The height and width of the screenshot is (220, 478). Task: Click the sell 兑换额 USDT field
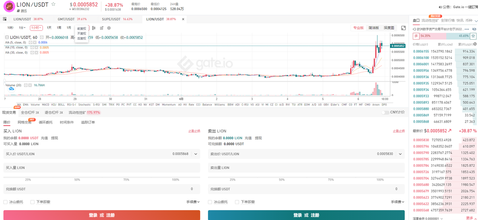pos(306,189)
